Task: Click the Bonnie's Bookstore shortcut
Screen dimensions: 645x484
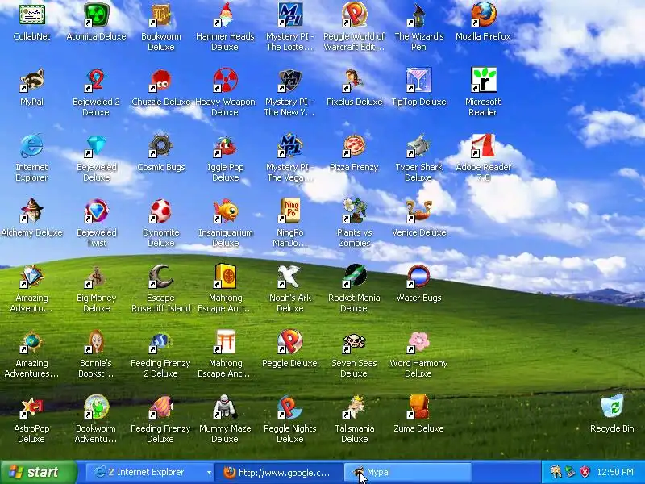Action: (x=96, y=342)
